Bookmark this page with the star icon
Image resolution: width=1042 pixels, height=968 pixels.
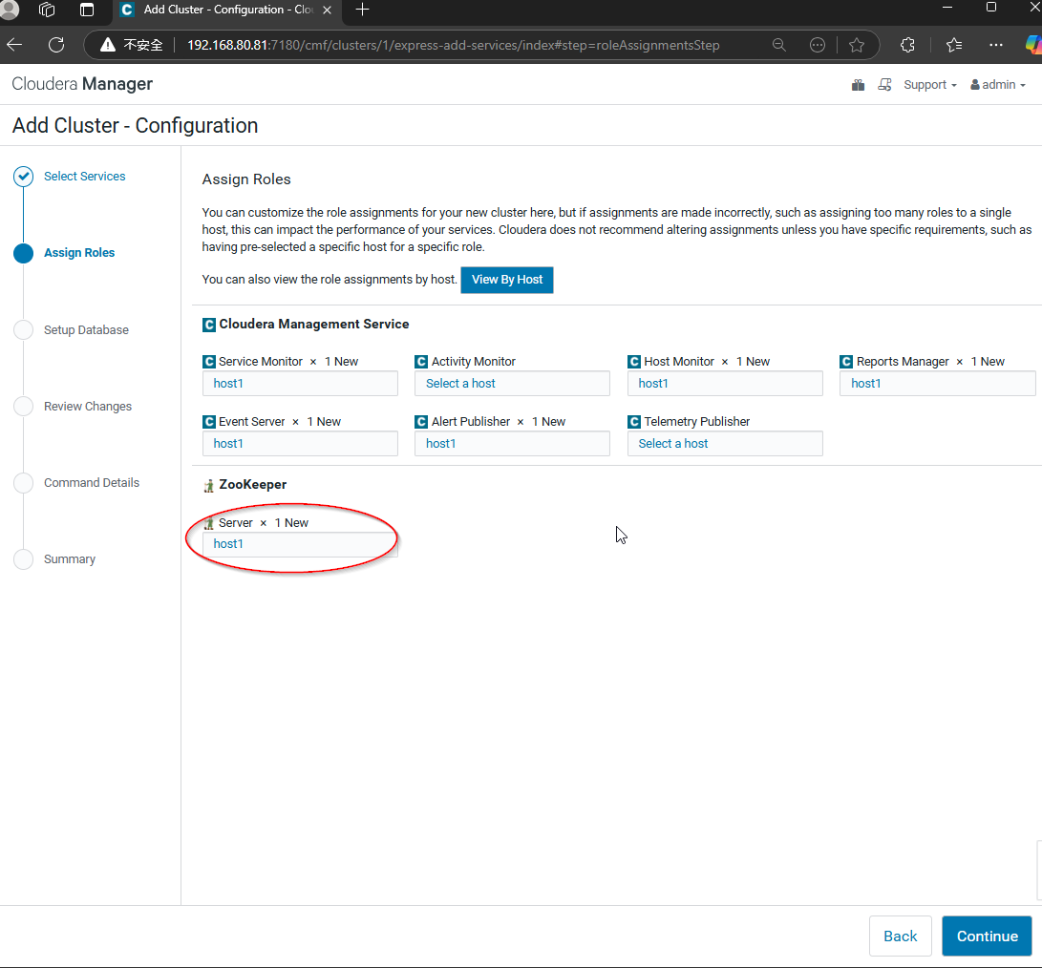tap(857, 45)
